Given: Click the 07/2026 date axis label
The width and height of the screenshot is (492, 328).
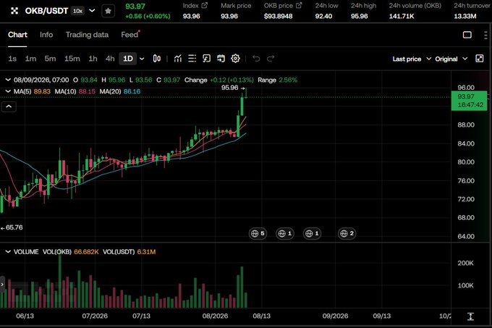Looking at the screenshot, I should (95, 316).
